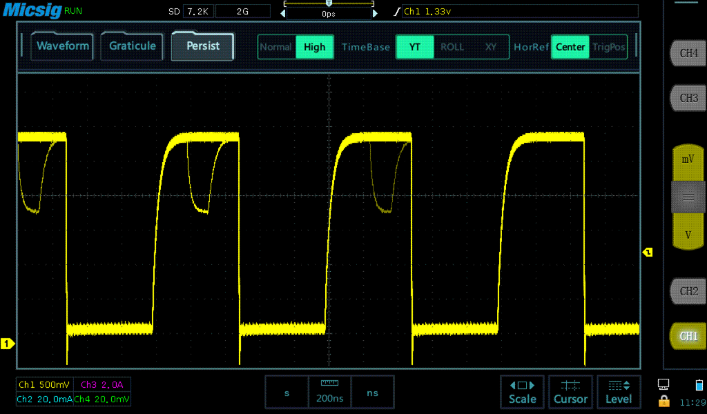Speed timebase toward nanoseconds (ns)

[372, 393]
